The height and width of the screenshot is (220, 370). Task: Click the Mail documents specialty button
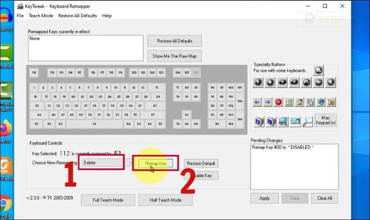(310, 102)
